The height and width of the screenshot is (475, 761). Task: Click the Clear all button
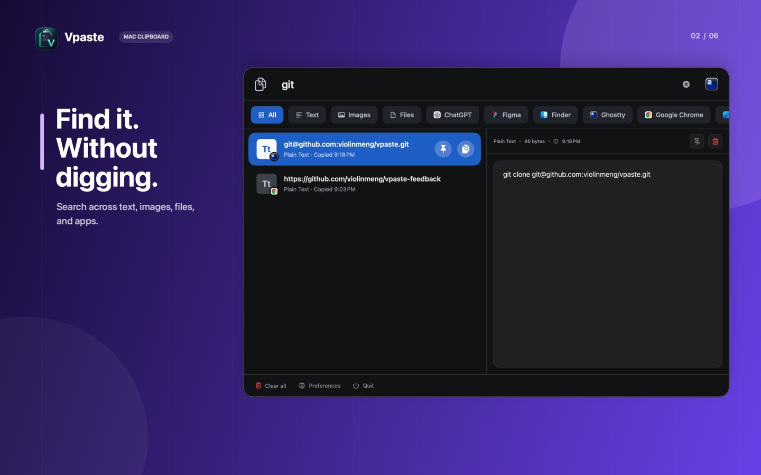tap(271, 386)
